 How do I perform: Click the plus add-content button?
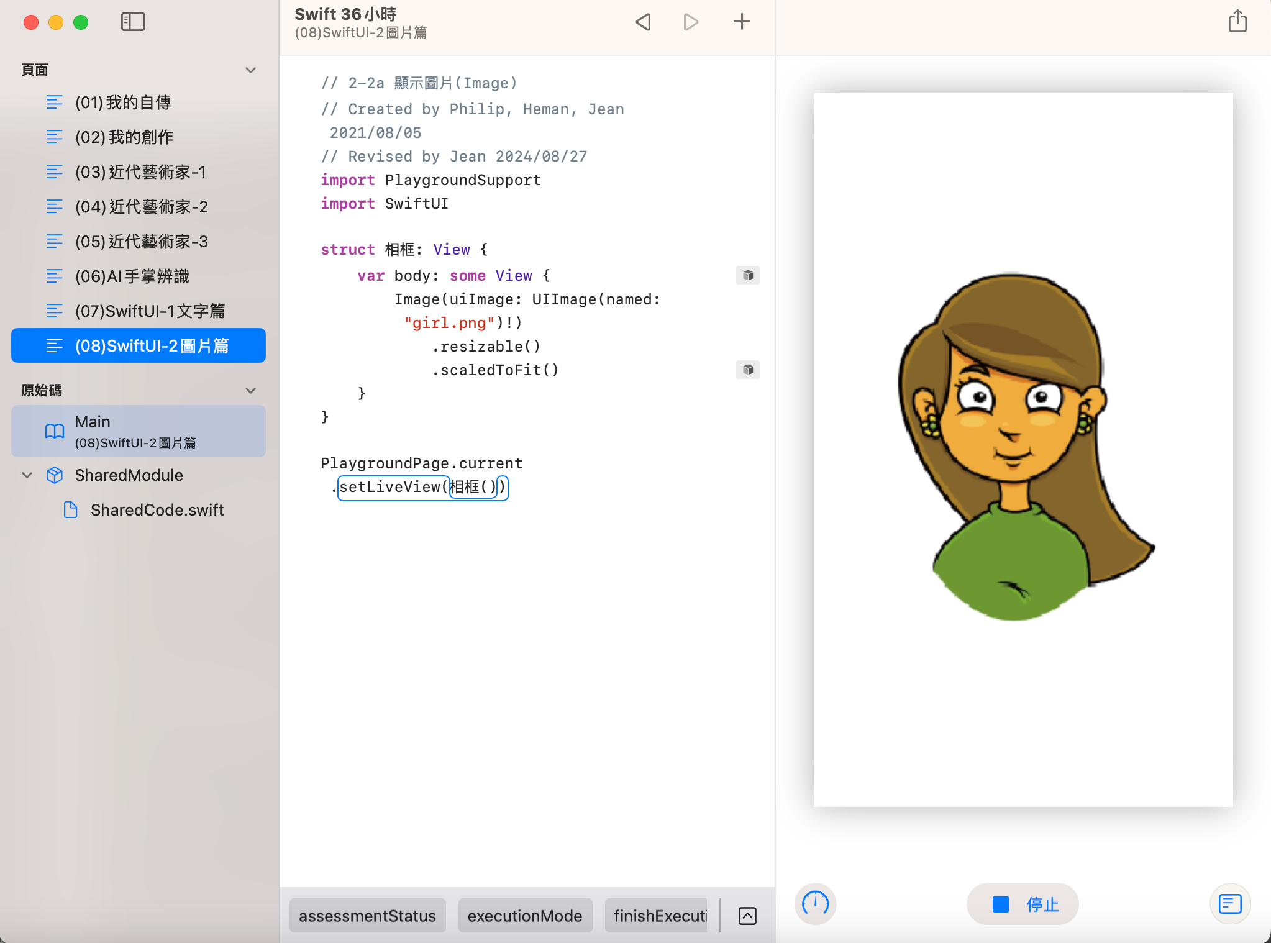coord(742,22)
